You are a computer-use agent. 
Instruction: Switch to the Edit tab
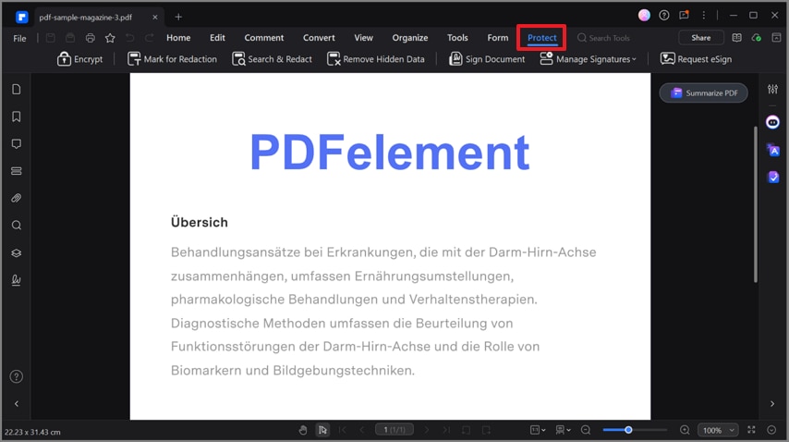click(217, 38)
